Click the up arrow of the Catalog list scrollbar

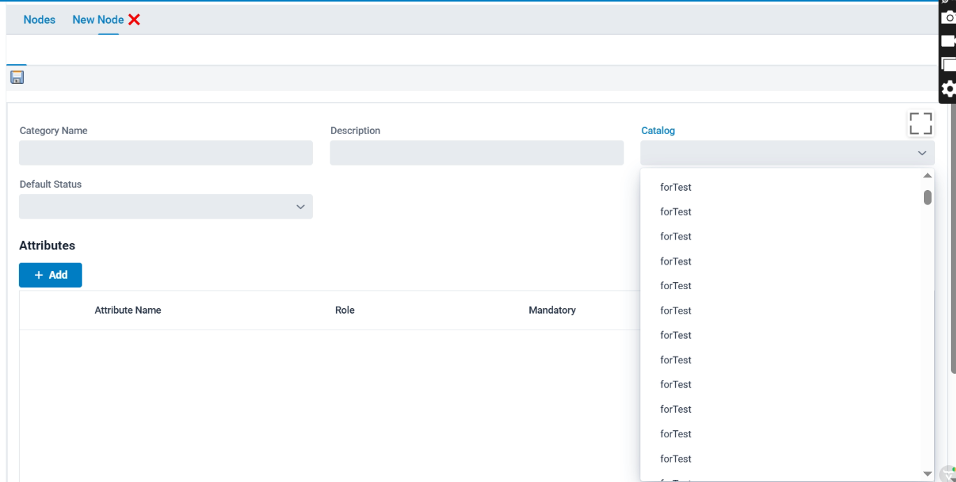coord(927,176)
